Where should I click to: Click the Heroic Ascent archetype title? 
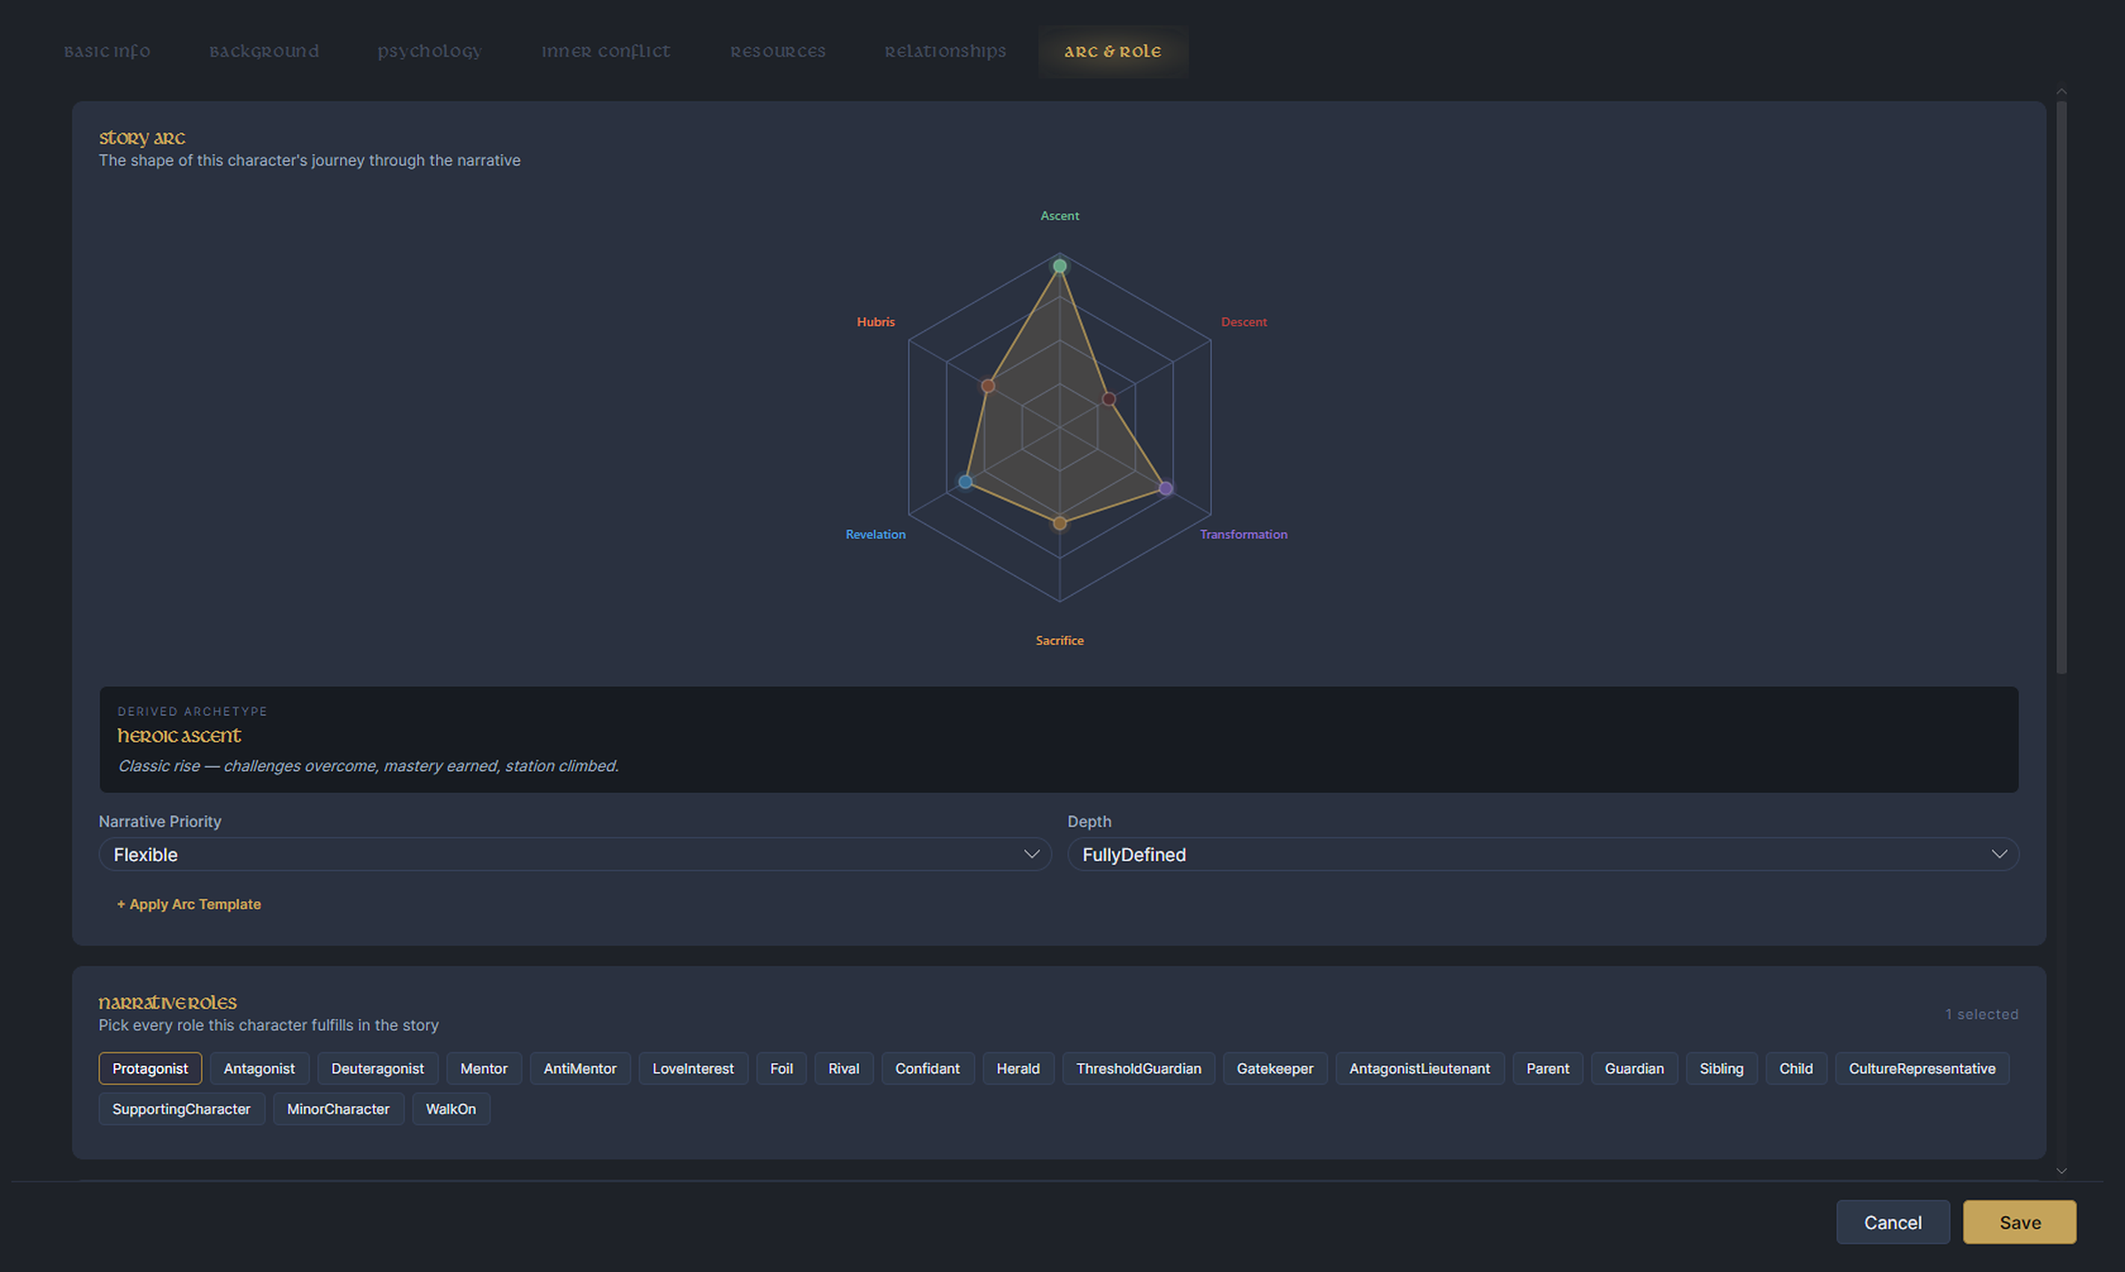click(x=179, y=736)
